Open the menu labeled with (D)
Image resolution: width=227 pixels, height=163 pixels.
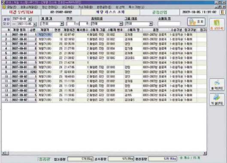tap(68, 7)
